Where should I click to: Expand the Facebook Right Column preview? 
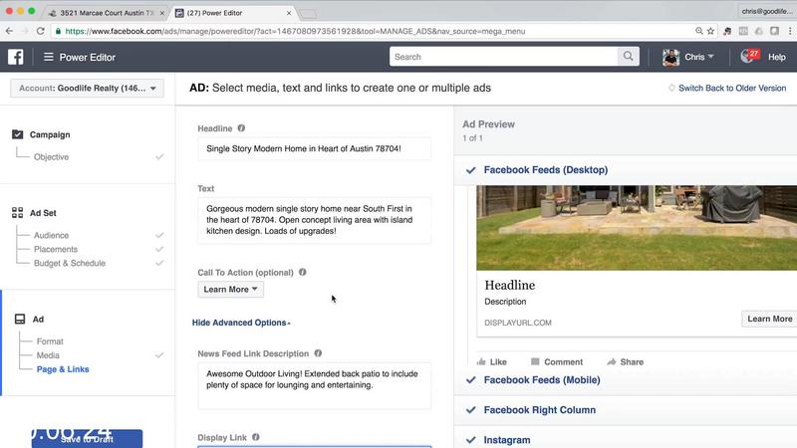540,410
